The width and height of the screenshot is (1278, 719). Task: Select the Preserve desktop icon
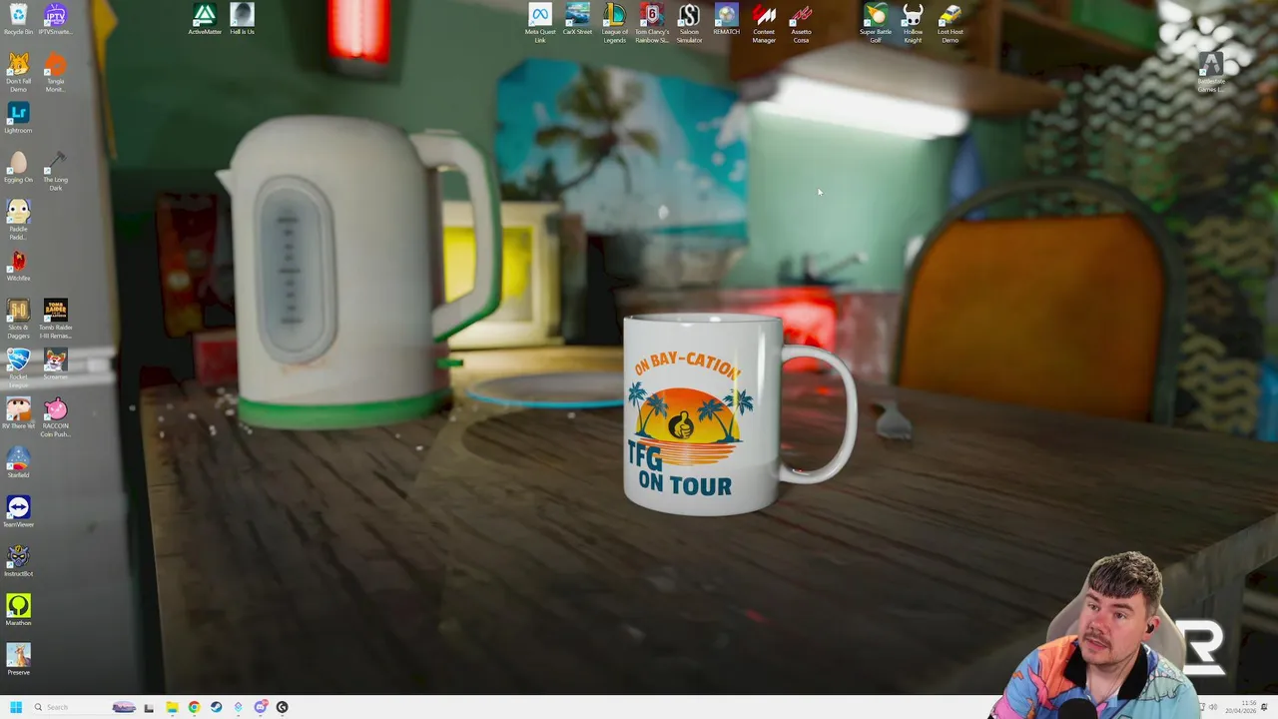(18, 659)
